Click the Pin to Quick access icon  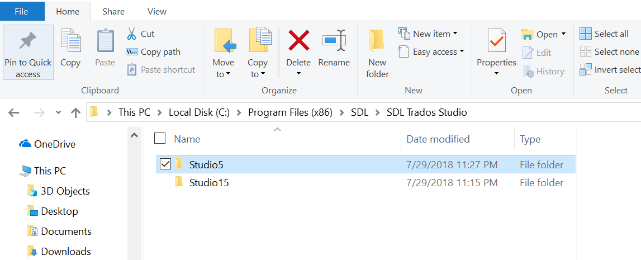pos(28,41)
